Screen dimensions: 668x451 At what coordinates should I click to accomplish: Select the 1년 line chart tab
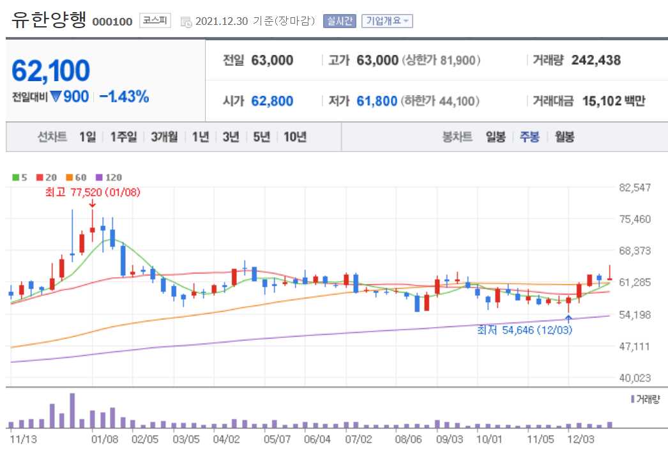(201, 137)
